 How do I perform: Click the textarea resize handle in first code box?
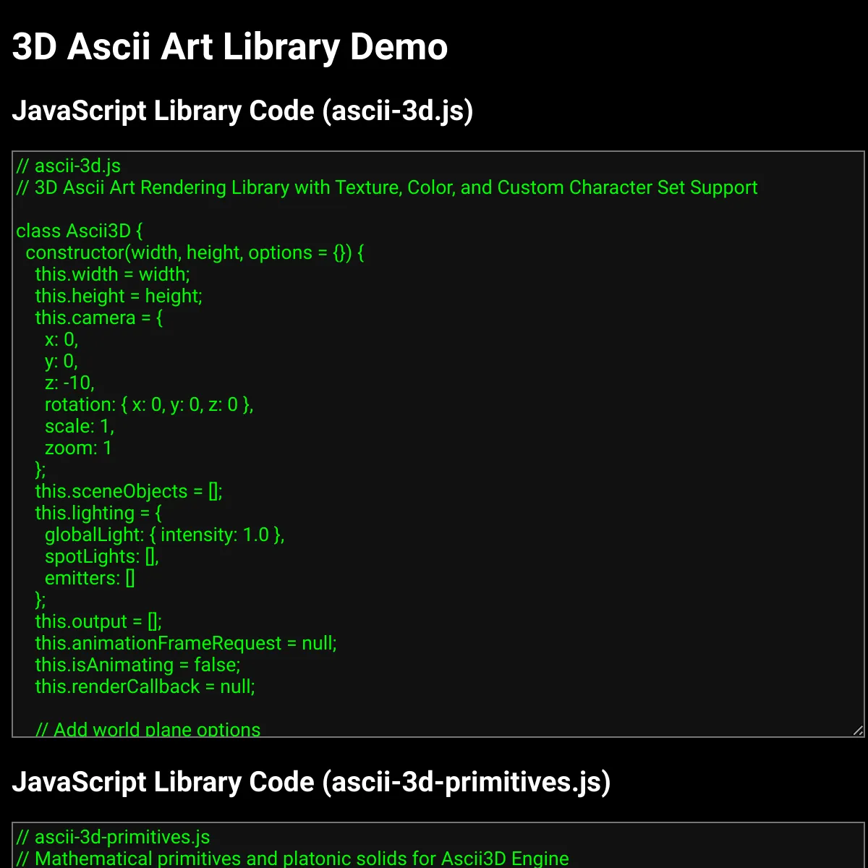click(x=858, y=731)
